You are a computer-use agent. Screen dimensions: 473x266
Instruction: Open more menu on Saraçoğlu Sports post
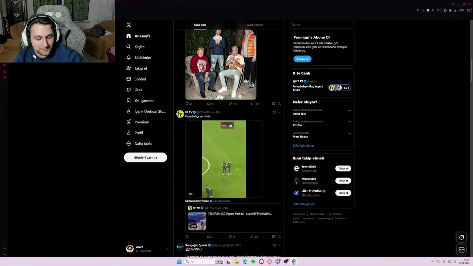click(279, 245)
